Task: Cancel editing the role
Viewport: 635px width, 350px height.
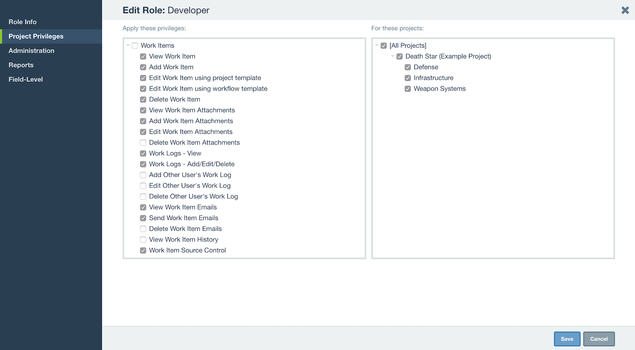Action: tap(599, 339)
